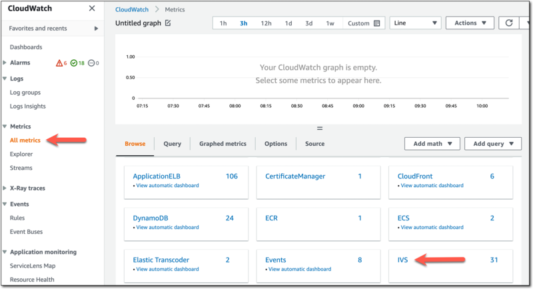Screen dimensions: 533x289
Task: Open ServiceLens Map
Action: [x=33, y=266]
